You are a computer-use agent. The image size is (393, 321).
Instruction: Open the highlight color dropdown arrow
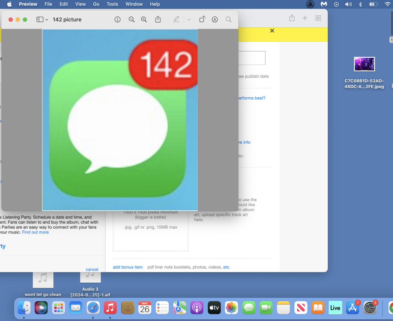point(189,20)
